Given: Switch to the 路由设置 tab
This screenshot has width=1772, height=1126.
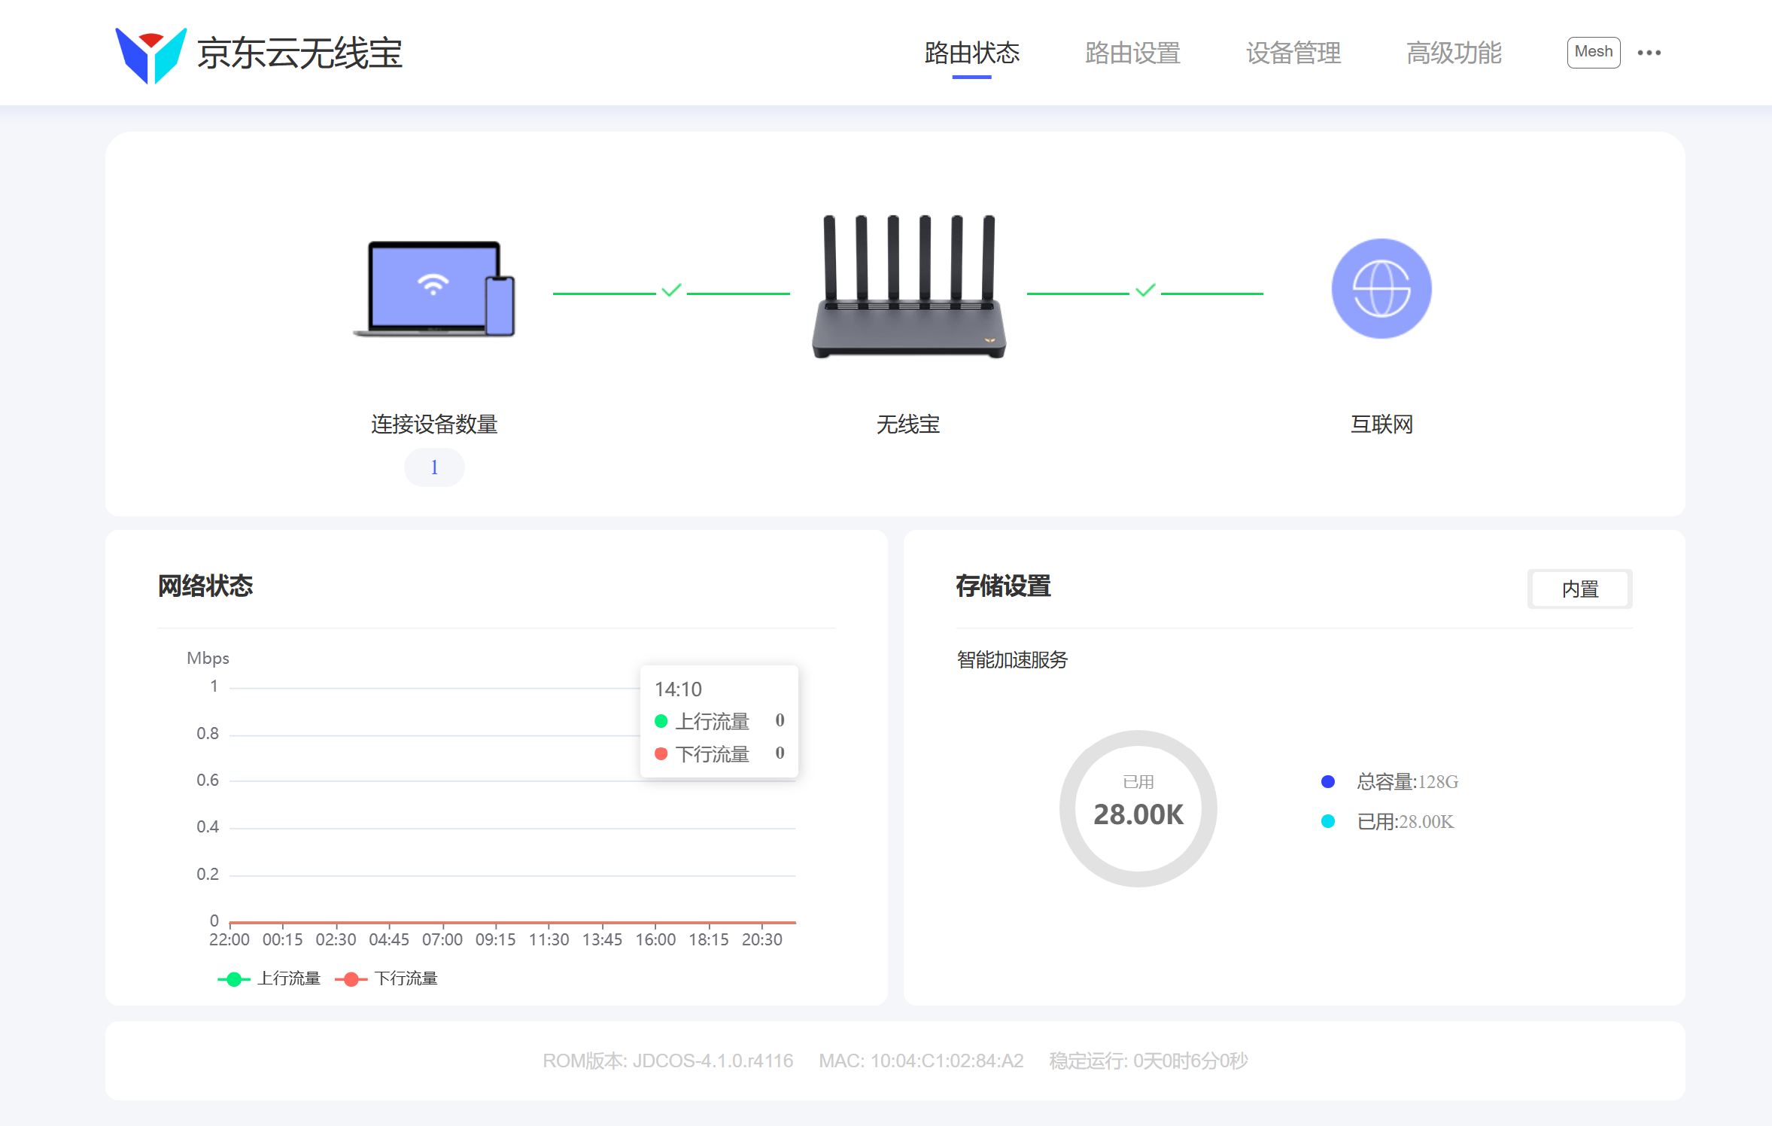Looking at the screenshot, I should pos(1132,53).
